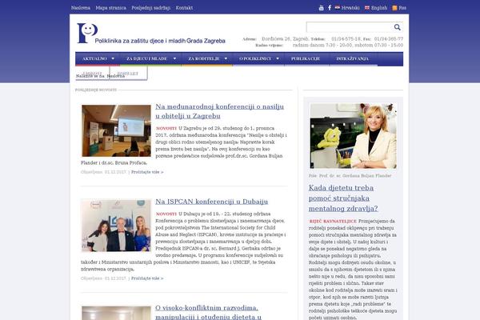Viewport: 480px width, 320px height.
Task: Open the Posljednji sadržaji link
Action: [151, 8]
